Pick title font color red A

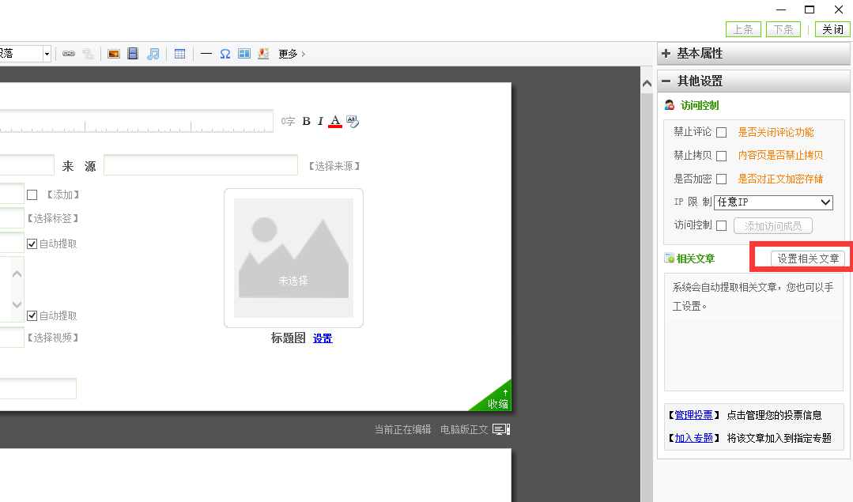(335, 121)
